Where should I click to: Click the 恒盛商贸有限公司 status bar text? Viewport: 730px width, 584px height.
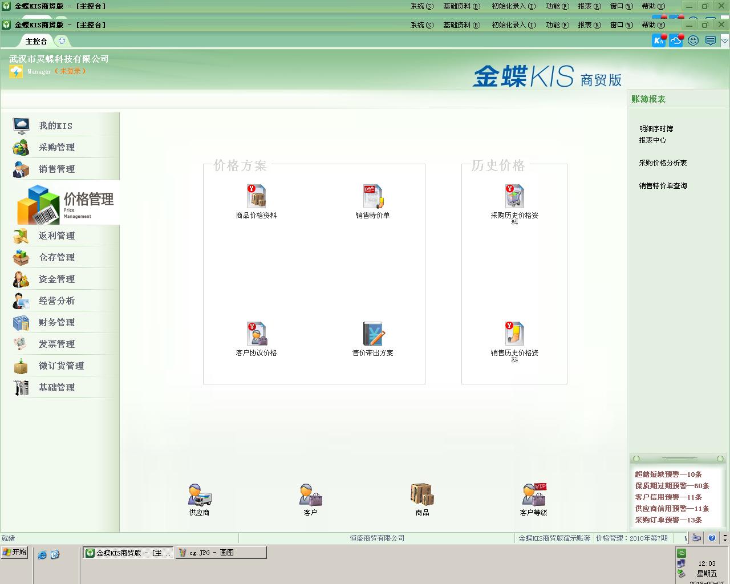click(377, 538)
